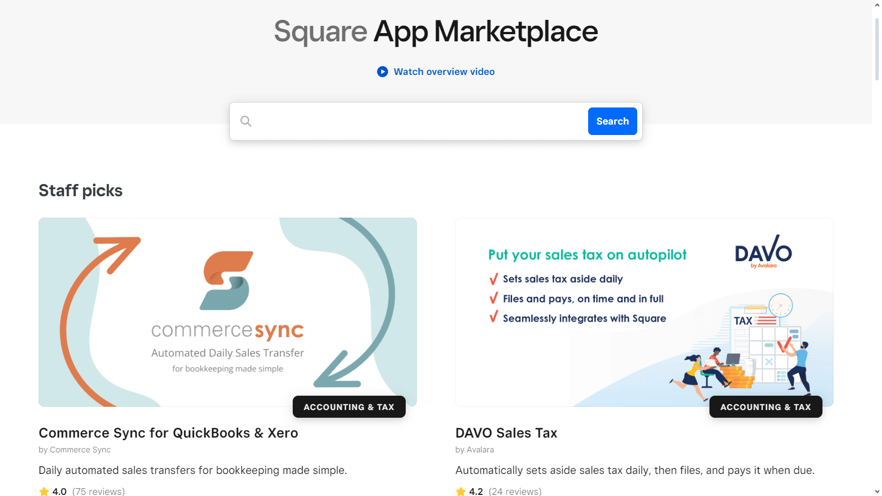Focus the marketplace search input field
Viewport: 882px width, 496px height.
click(419, 121)
